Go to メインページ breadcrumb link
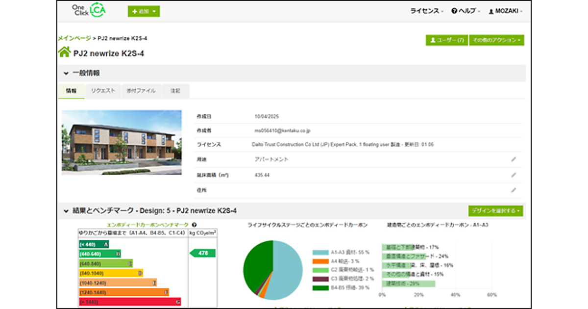The width and height of the screenshot is (588, 309). tap(74, 38)
